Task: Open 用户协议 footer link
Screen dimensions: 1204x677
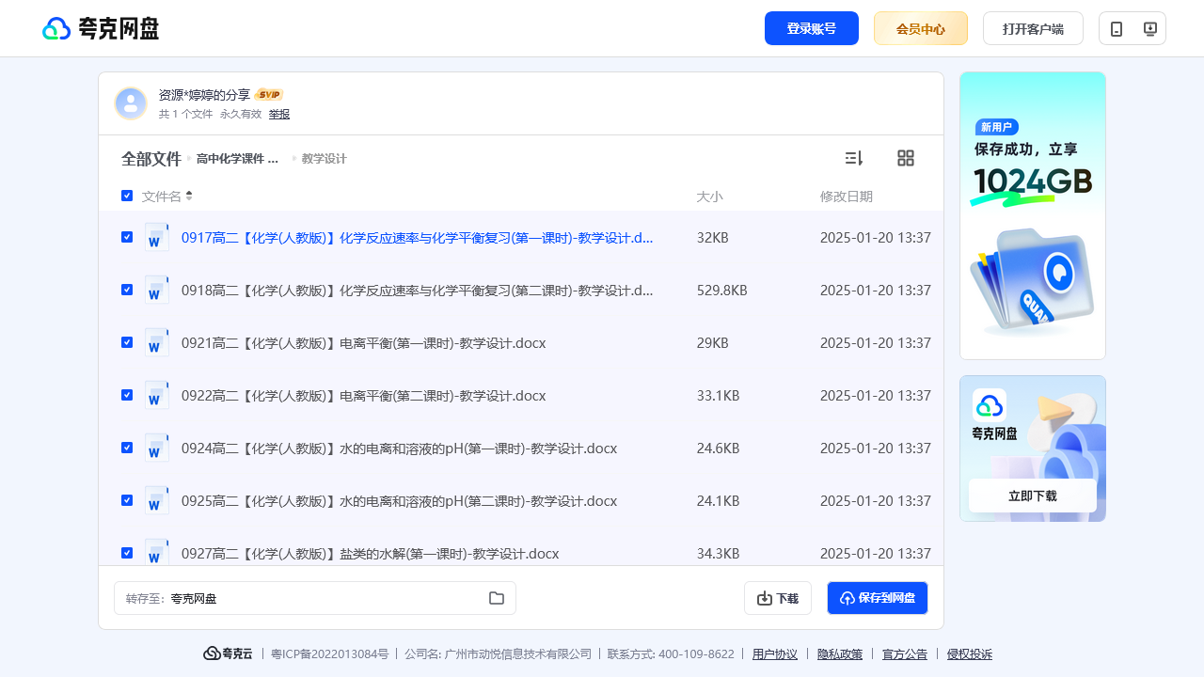Action: (775, 654)
